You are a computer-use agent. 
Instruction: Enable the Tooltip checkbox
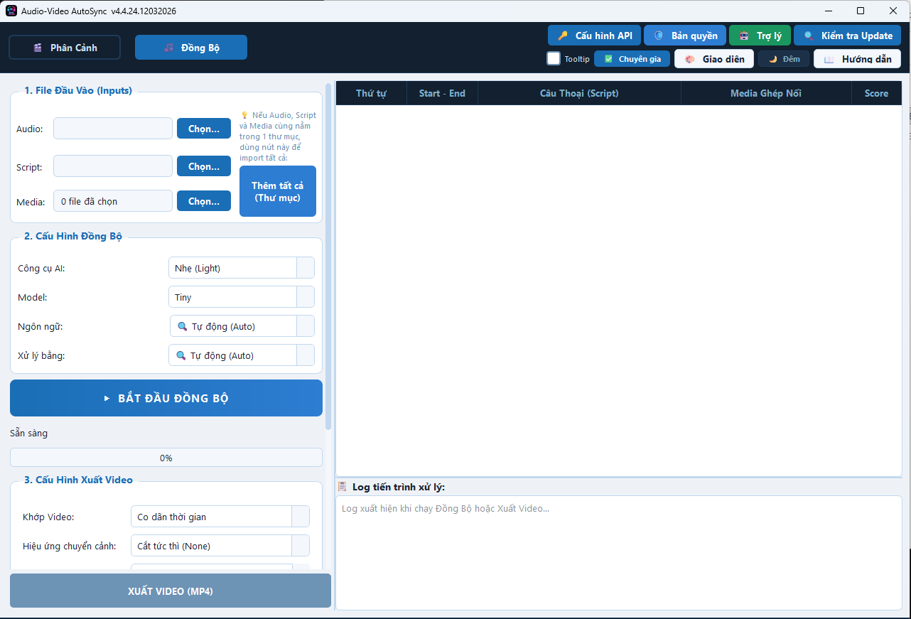tap(554, 58)
